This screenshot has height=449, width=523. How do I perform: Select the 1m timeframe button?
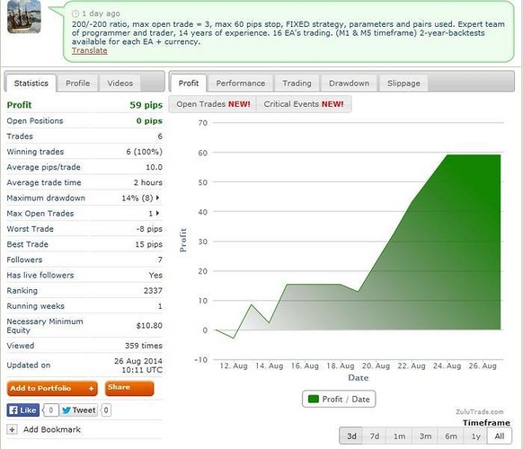click(x=399, y=436)
